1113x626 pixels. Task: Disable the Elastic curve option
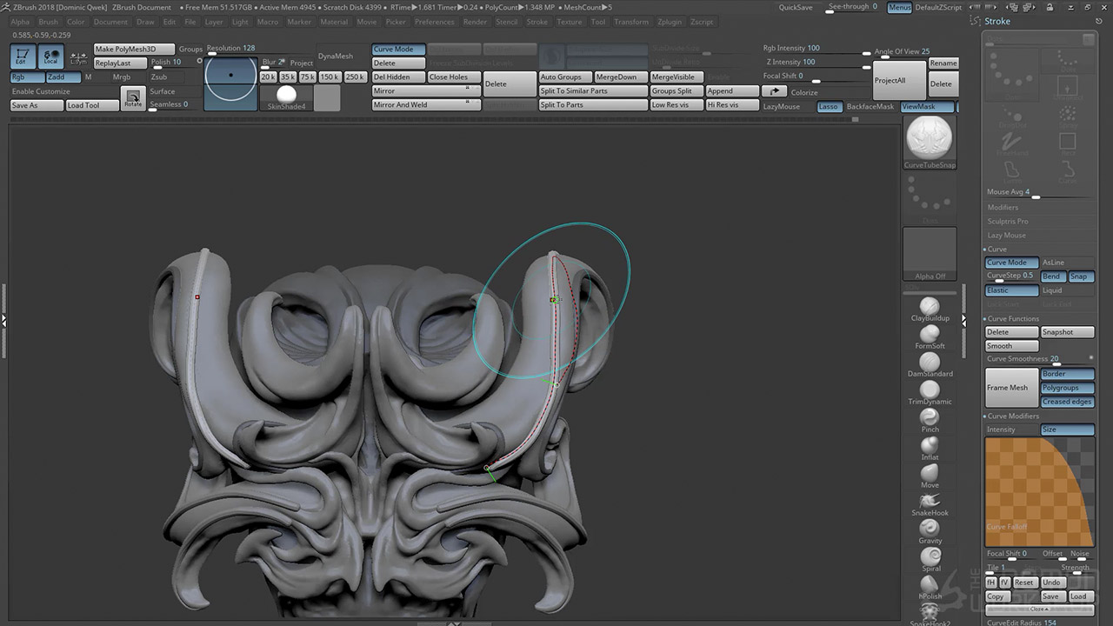click(x=1011, y=290)
